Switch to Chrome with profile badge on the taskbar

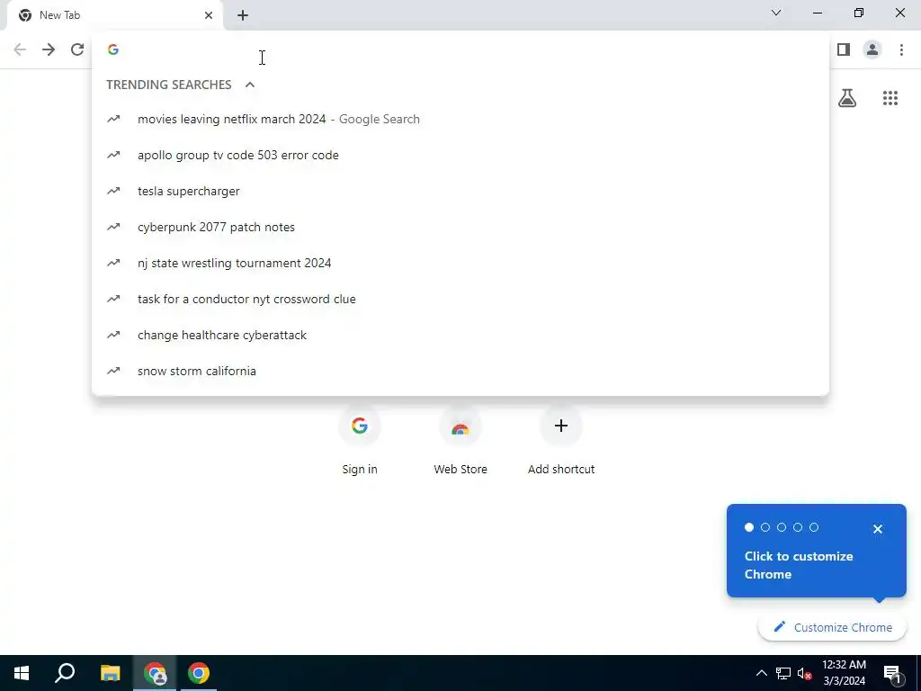click(155, 673)
